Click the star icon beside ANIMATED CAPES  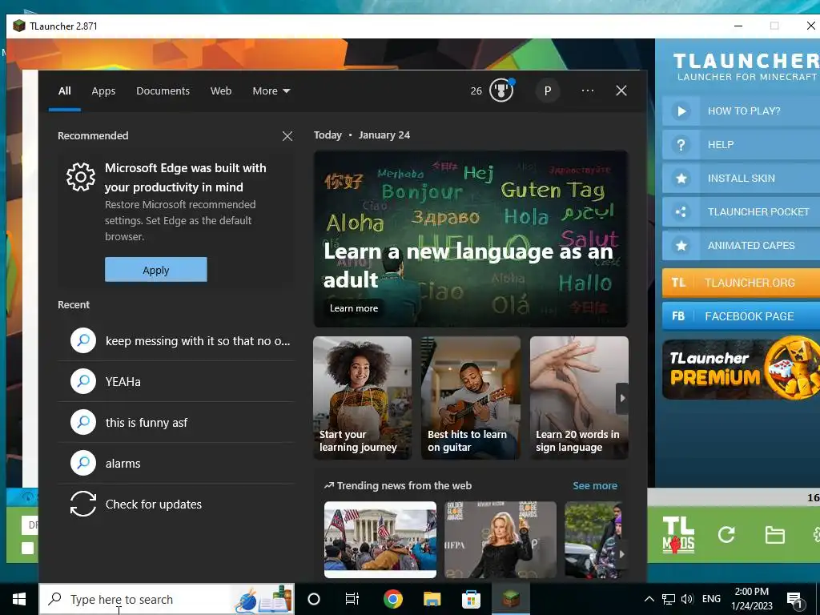(681, 245)
